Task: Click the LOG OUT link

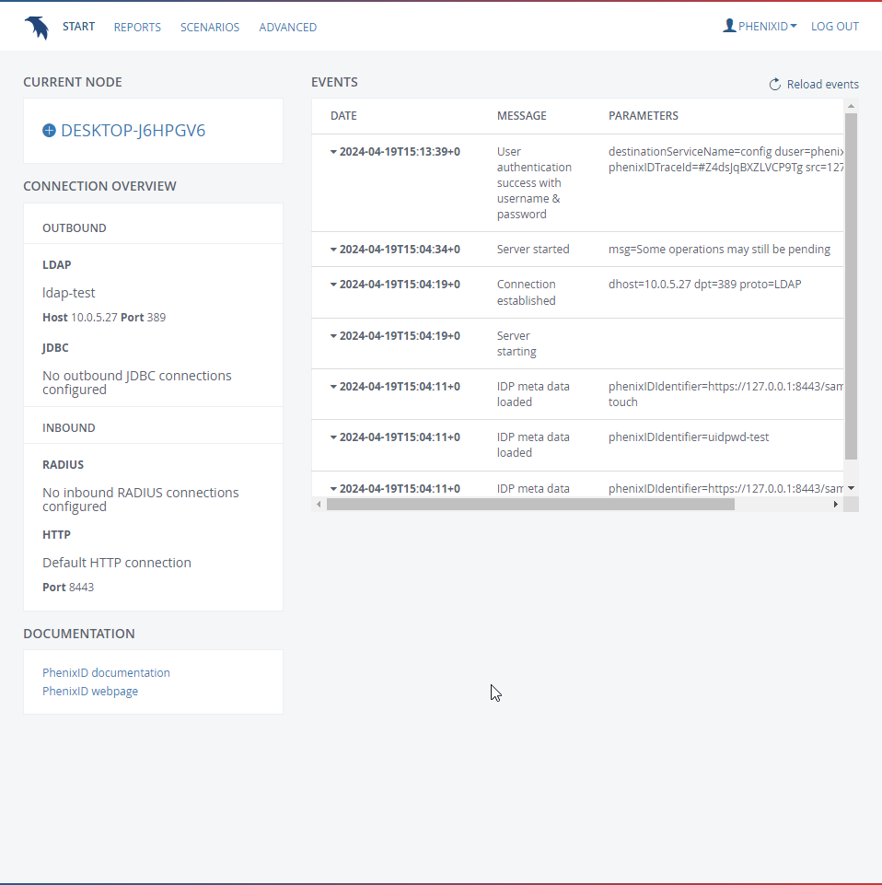Action: point(835,27)
